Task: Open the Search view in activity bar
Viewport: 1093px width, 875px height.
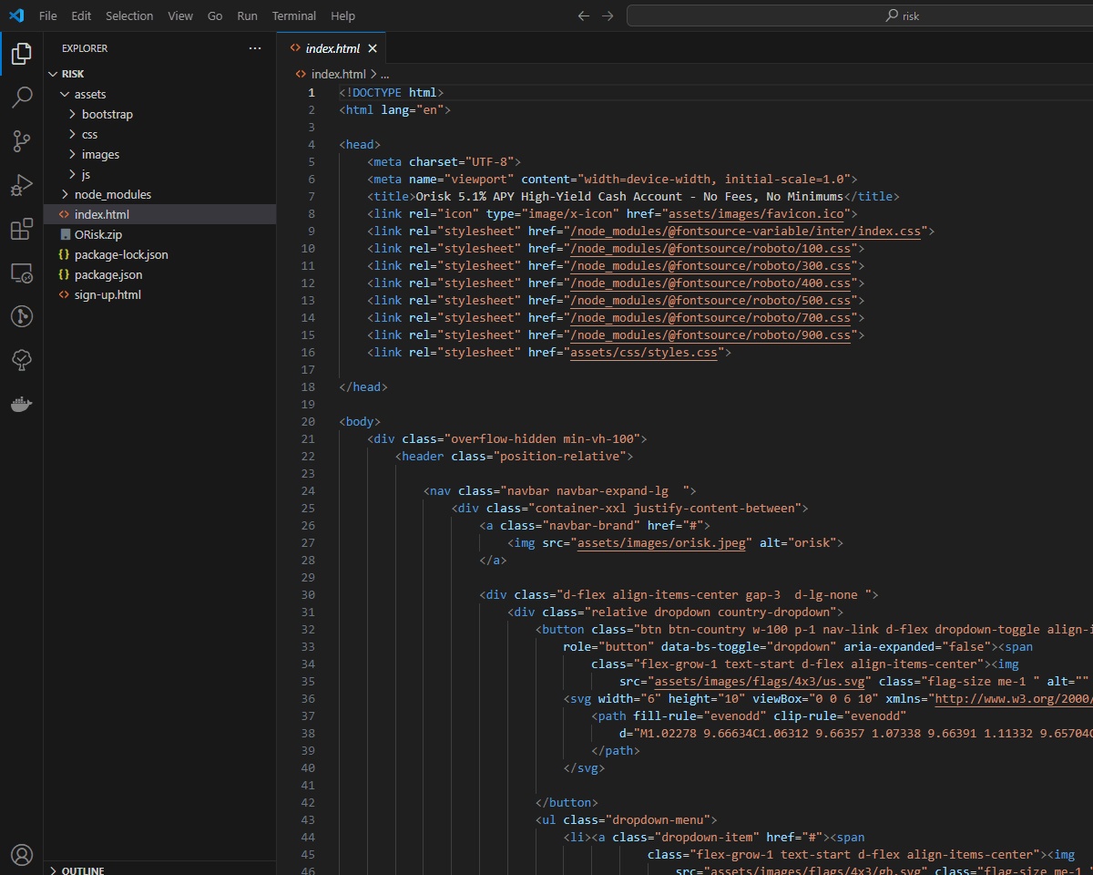Action: tap(22, 98)
